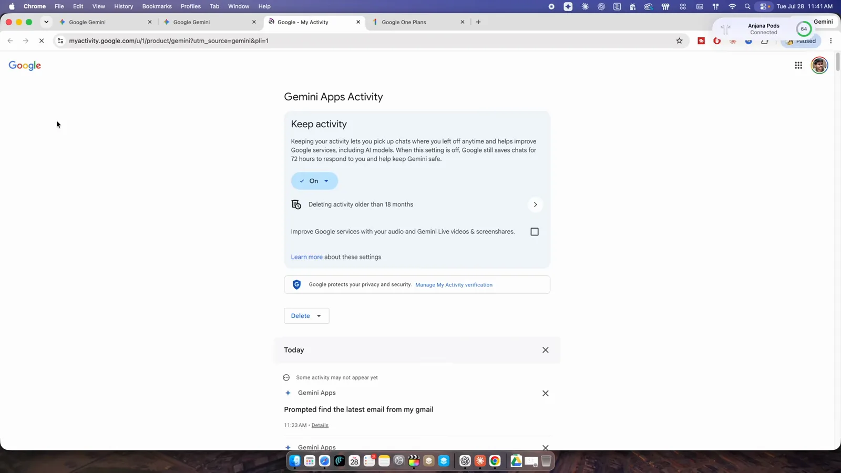Click the page's vertical scrollbar
Viewport: 841px width, 473px height.
837,63
